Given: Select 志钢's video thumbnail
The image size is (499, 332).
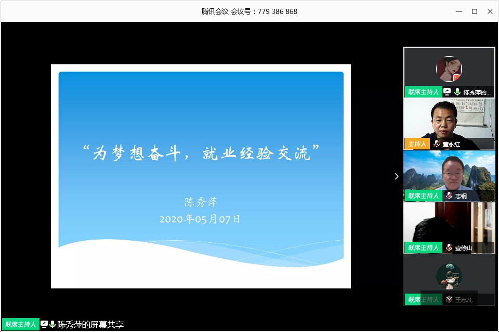Looking at the screenshot, I should point(449,171).
